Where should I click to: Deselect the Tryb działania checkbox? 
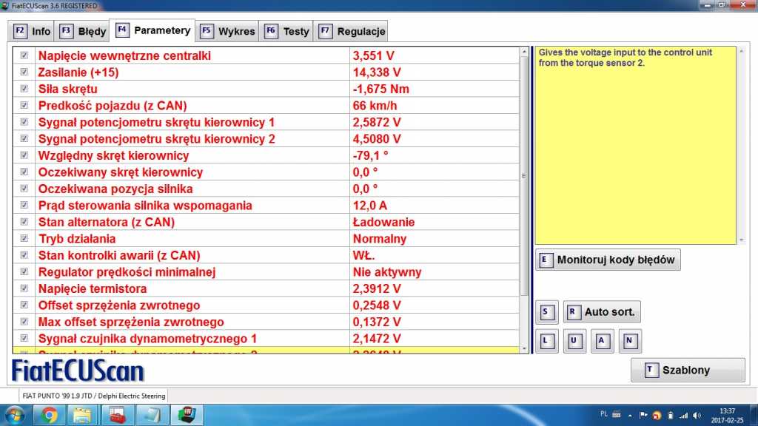coord(24,239)
